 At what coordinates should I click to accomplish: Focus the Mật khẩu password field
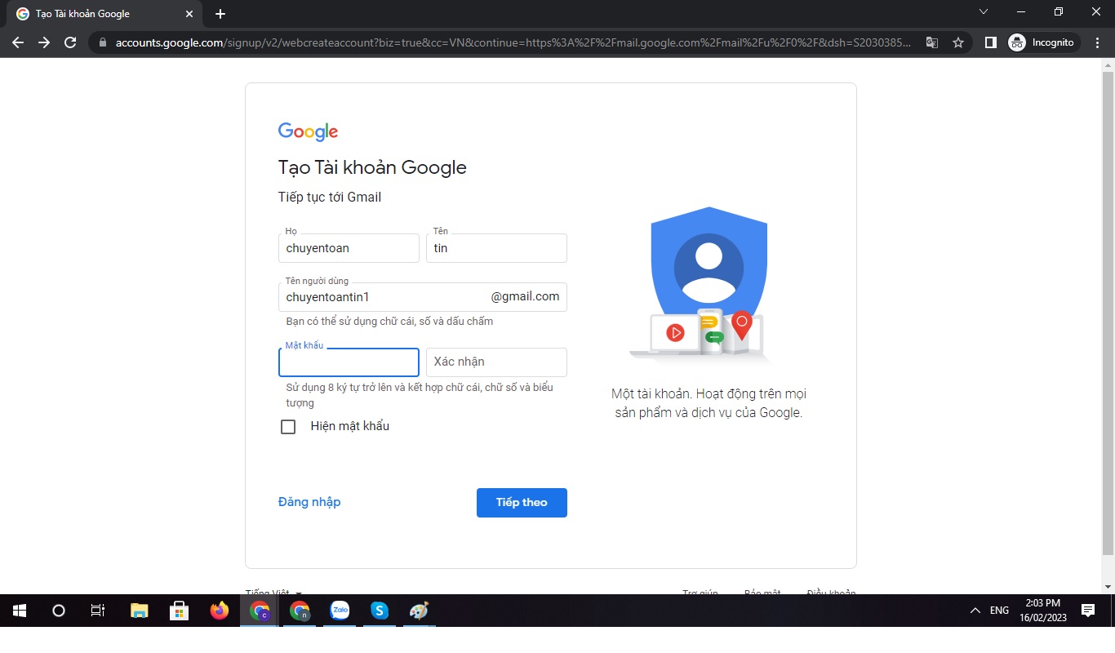(x=349, y=362)
